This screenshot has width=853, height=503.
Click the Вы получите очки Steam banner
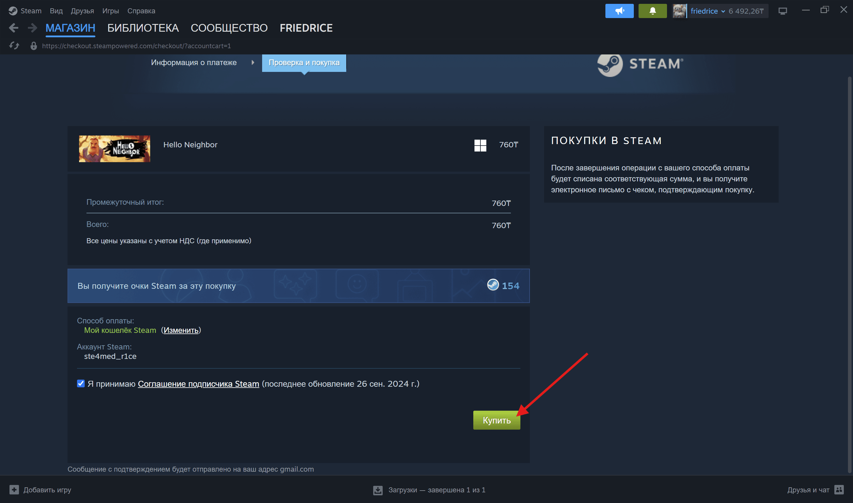point(298,286)
